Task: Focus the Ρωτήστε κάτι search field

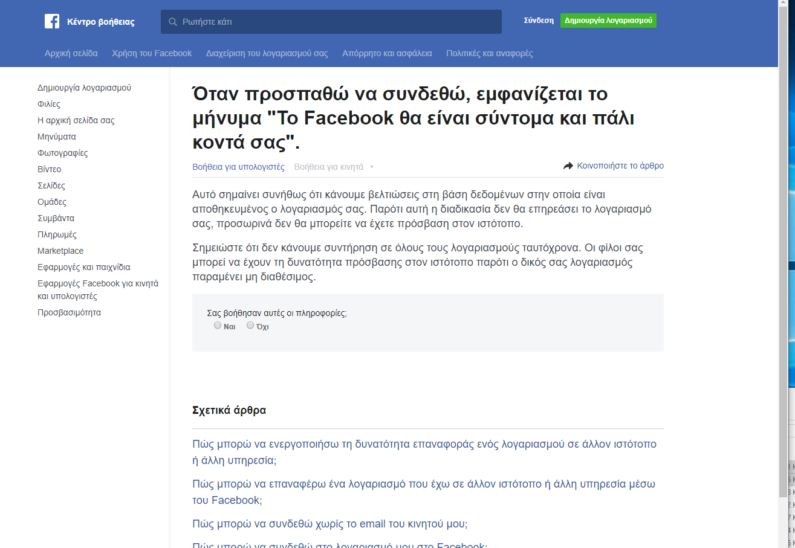Action: click(331, 22)
